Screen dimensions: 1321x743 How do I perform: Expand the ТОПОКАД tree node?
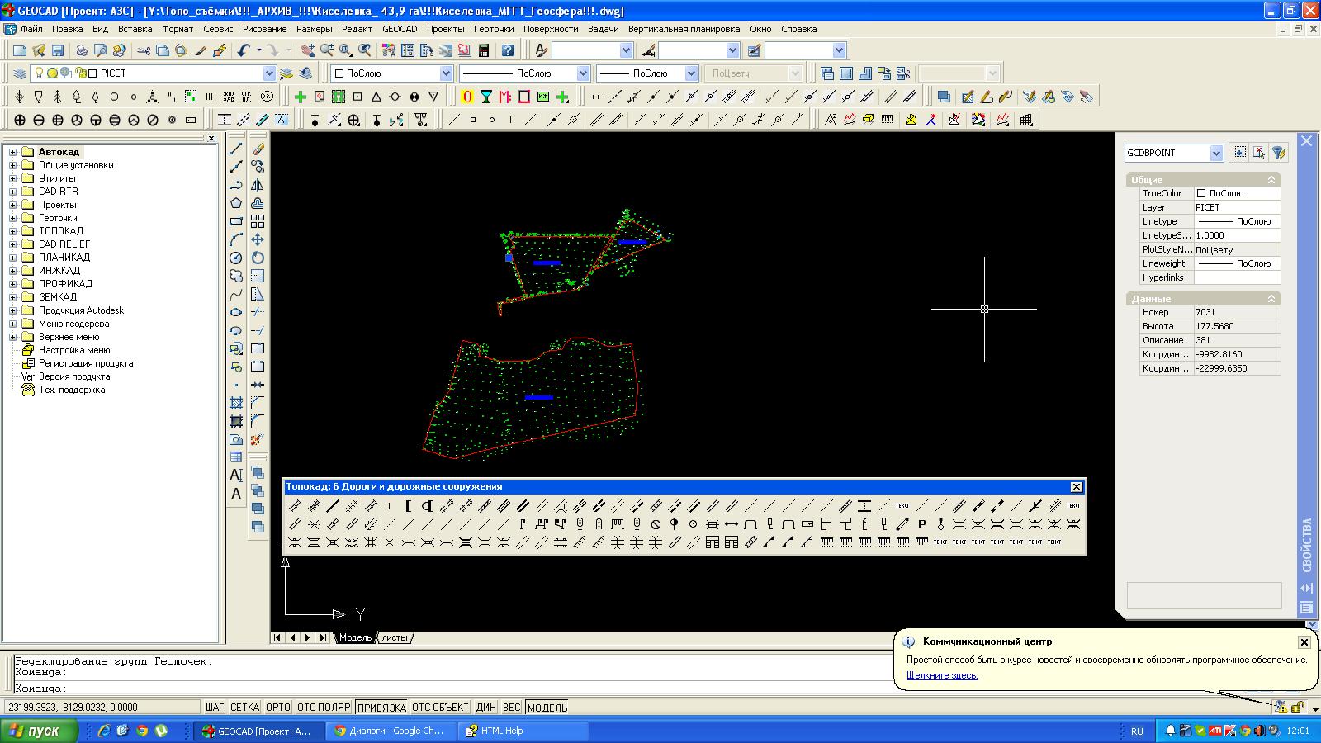pos(12,231)
